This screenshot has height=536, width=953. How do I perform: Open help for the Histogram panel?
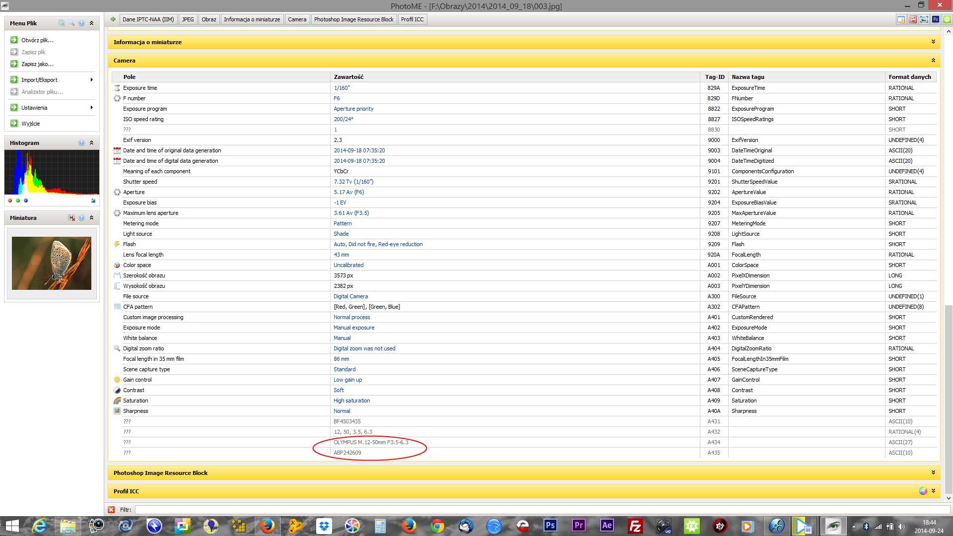(81, 142)
